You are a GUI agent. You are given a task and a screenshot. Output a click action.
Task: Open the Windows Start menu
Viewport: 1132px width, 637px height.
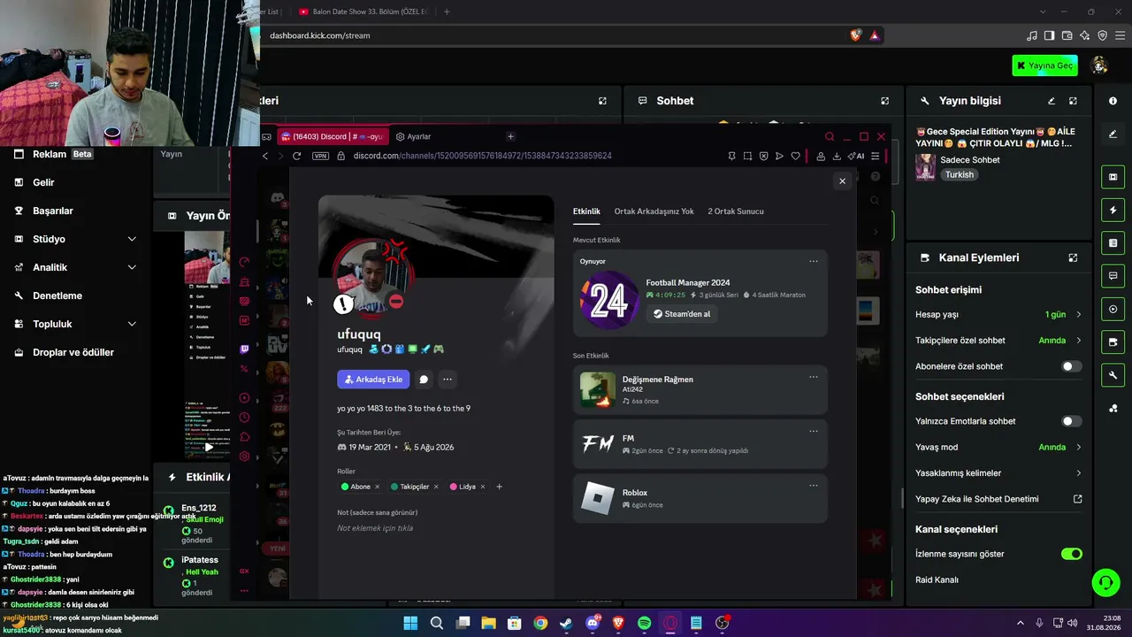coord(410,623)
